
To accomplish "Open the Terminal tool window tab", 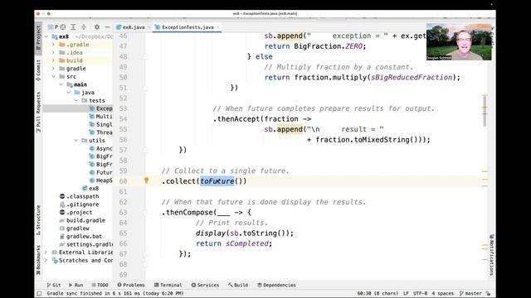I will [x=168, y=285].
